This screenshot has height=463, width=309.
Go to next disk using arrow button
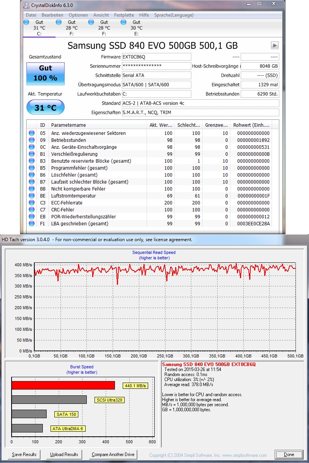(x=275, y=45)
